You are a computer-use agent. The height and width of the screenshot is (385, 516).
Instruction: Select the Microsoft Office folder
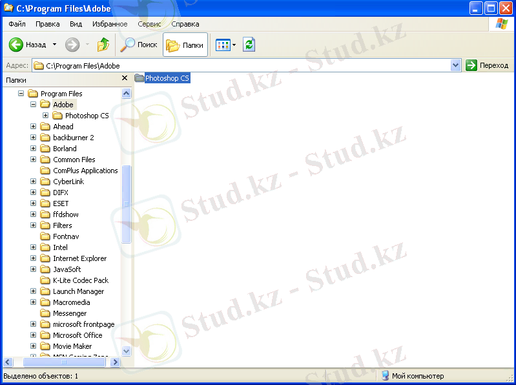[77, 335]
